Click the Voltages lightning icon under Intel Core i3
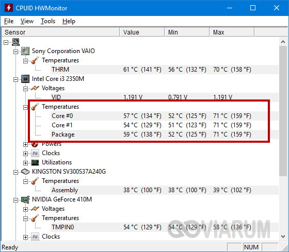This screenshot has width=289, height=252. tap(35, 88)
